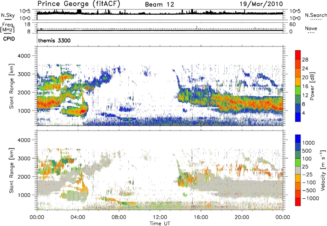Select "Slant Range [km]" label of velocity panel
This screenshot has width=327, height=226.
pos(11,171)
